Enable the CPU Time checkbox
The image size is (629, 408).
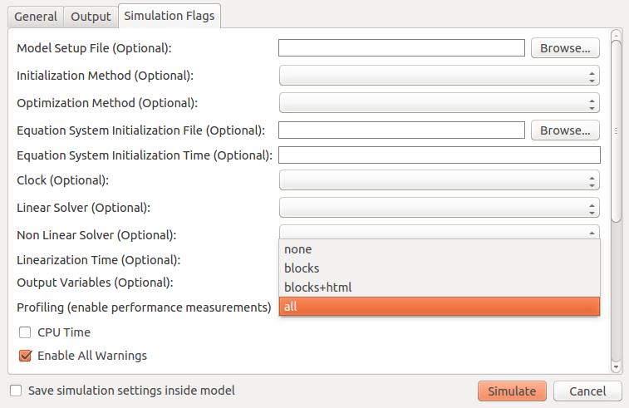click(x=25, y=332)
